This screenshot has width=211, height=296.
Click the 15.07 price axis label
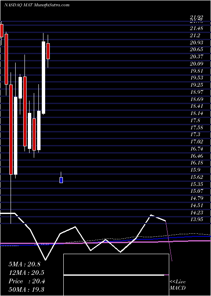tap(197, 191)
